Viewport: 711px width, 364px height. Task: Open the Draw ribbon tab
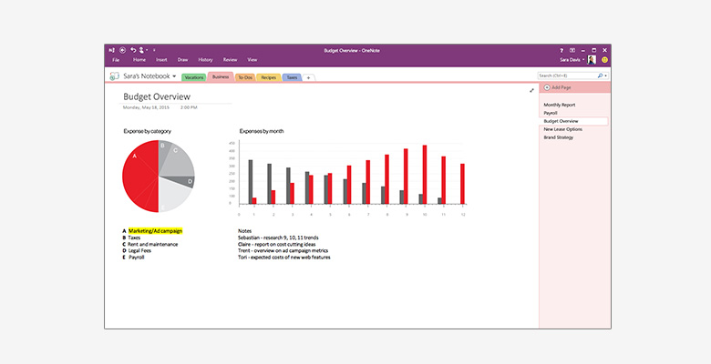pyautogui.click(x=182, y=59)
